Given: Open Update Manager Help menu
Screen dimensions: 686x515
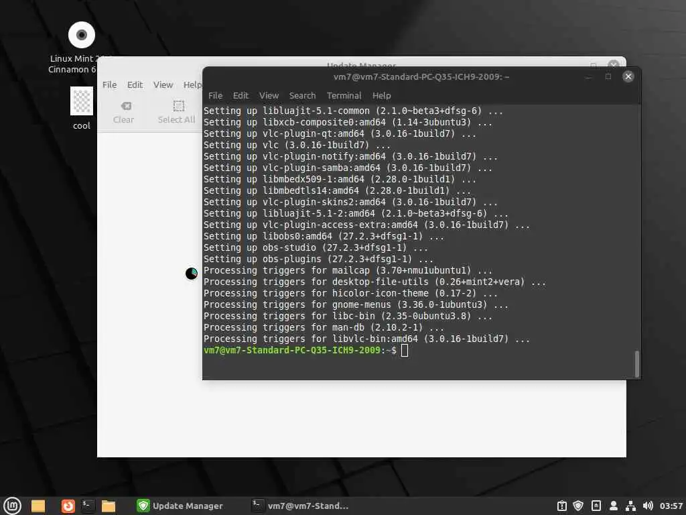Looking at the screenshot, I should [x=192, y=84].
